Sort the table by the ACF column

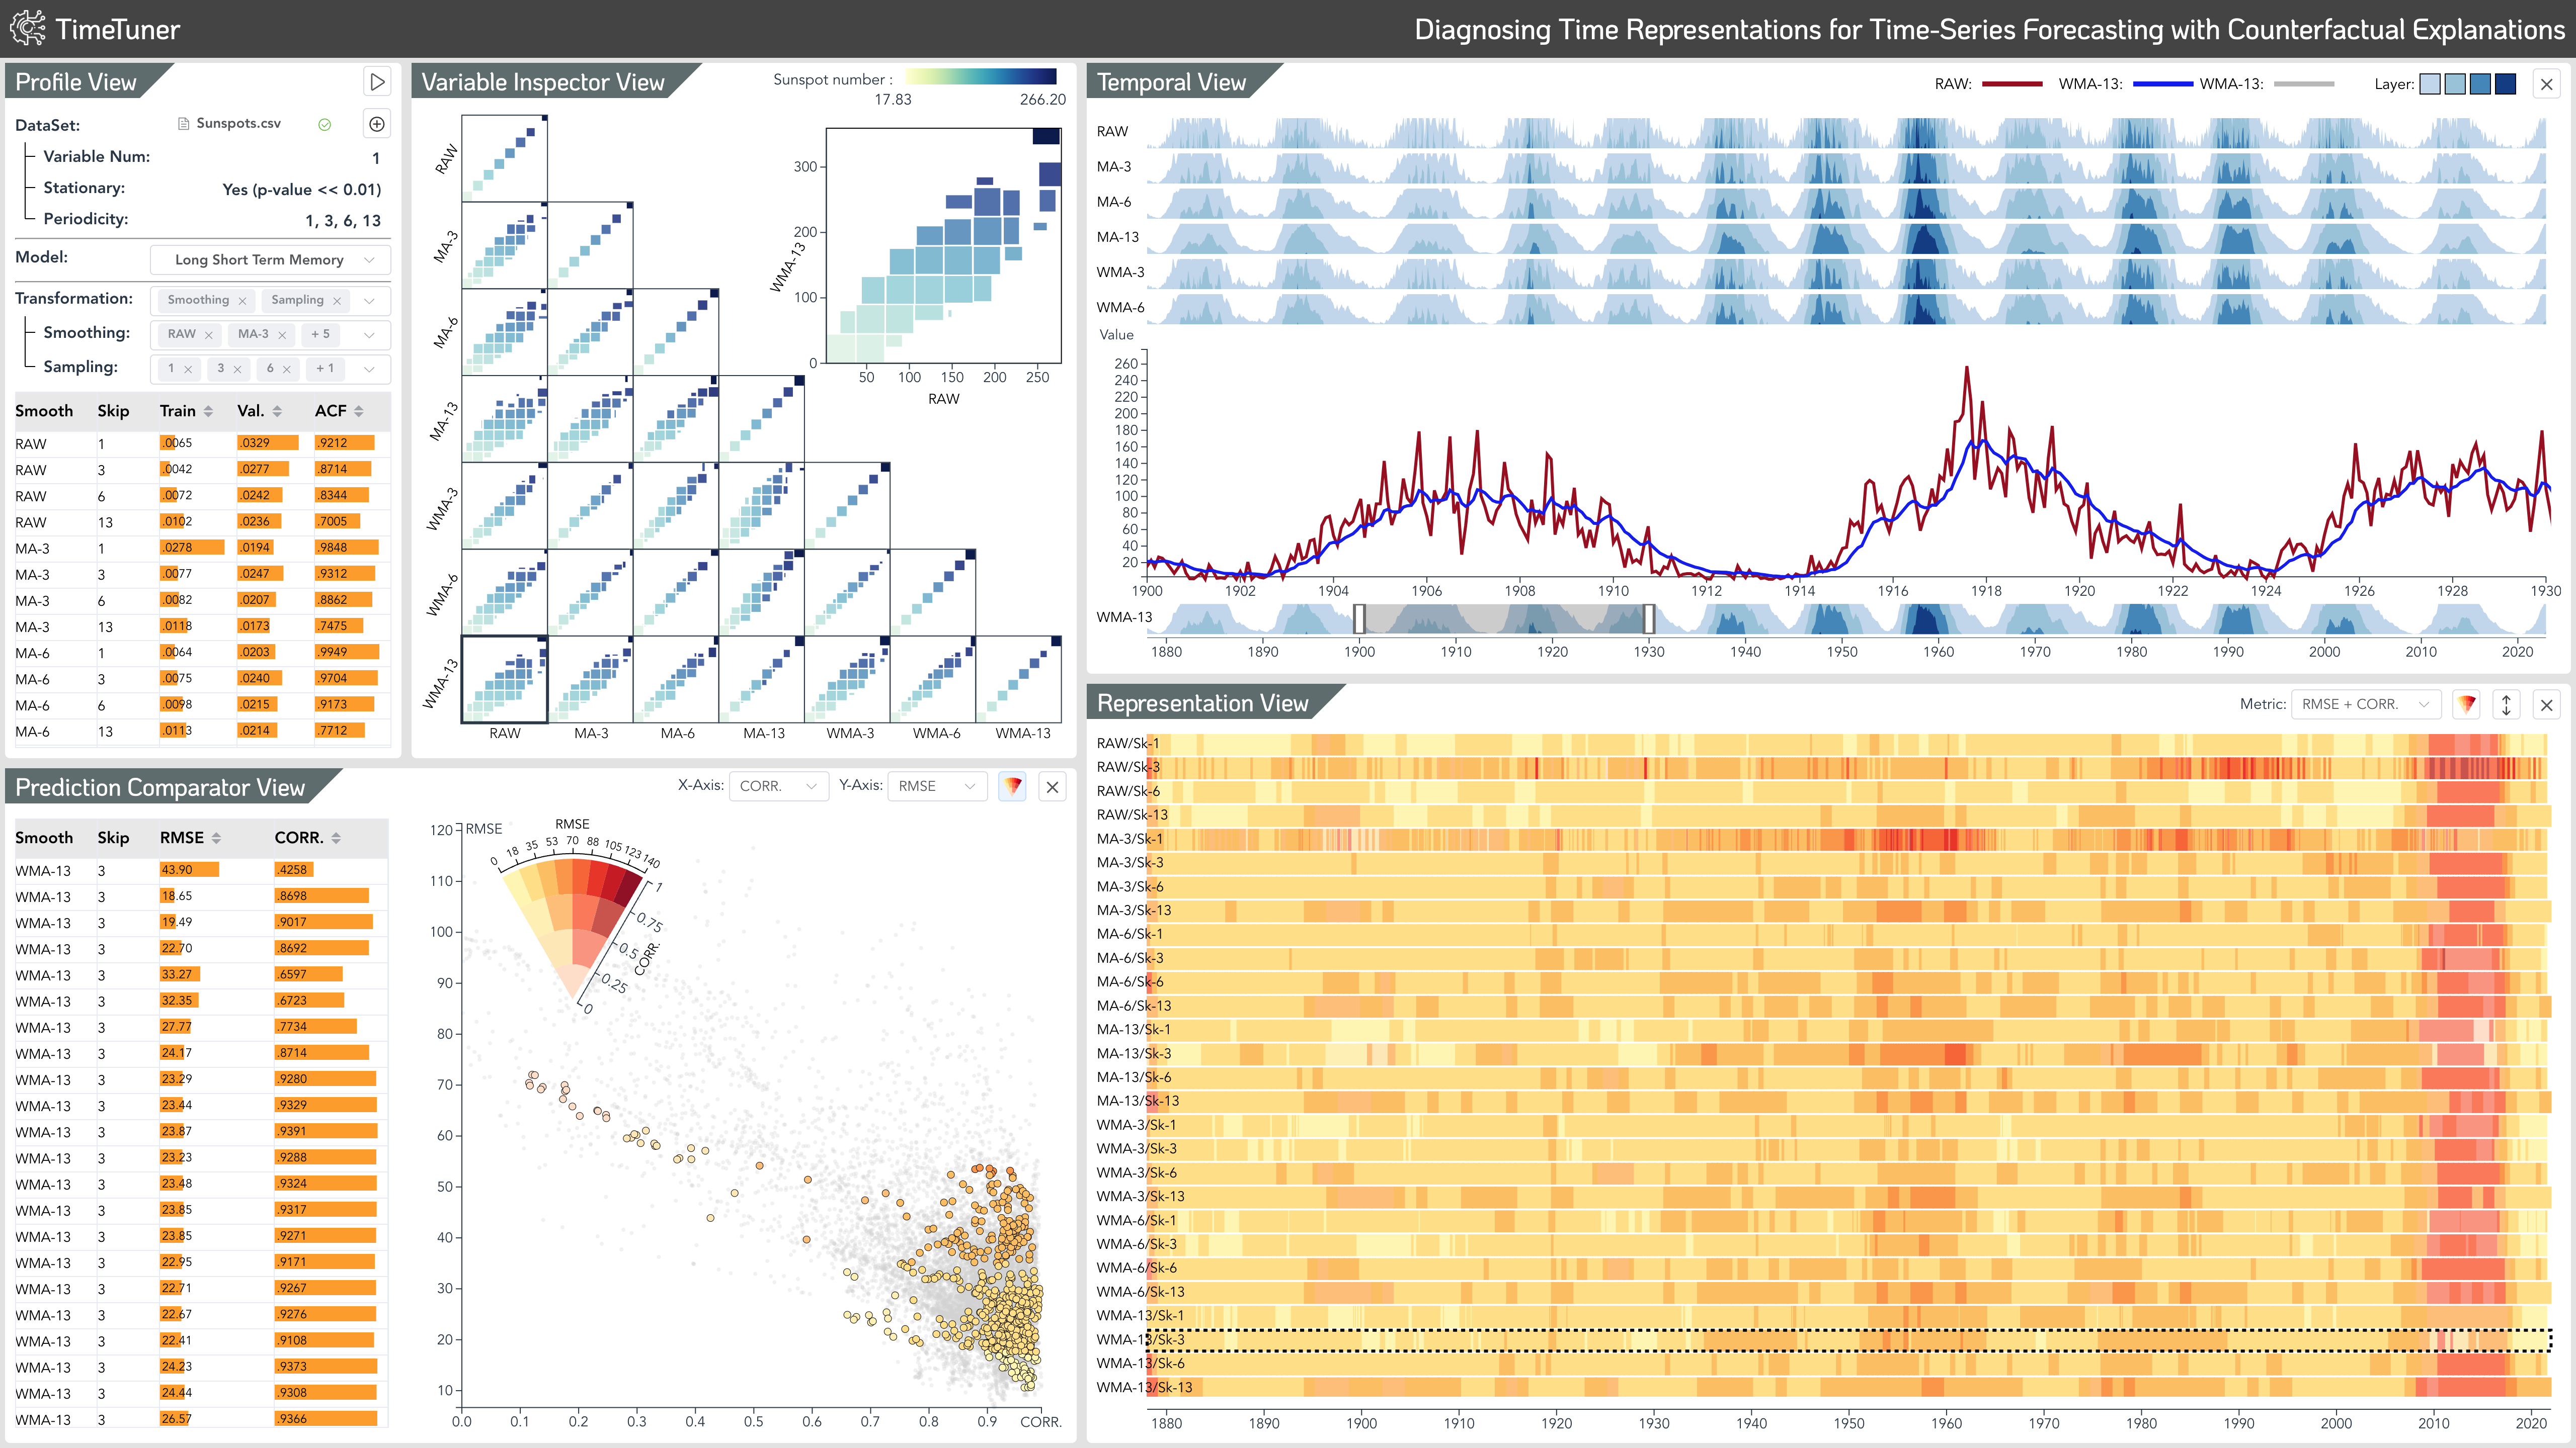coord(358,412)
